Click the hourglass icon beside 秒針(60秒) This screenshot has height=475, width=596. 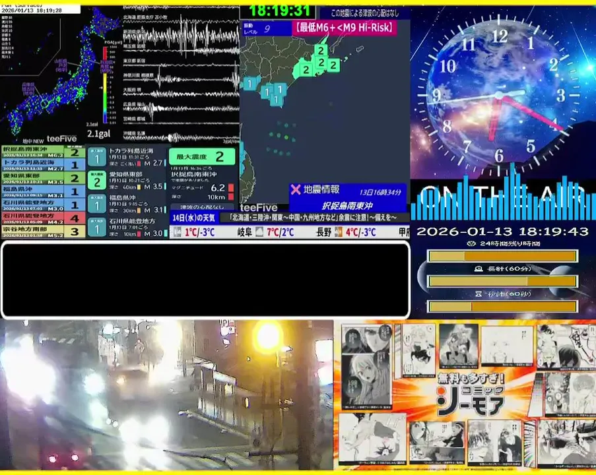coord(478,294)
